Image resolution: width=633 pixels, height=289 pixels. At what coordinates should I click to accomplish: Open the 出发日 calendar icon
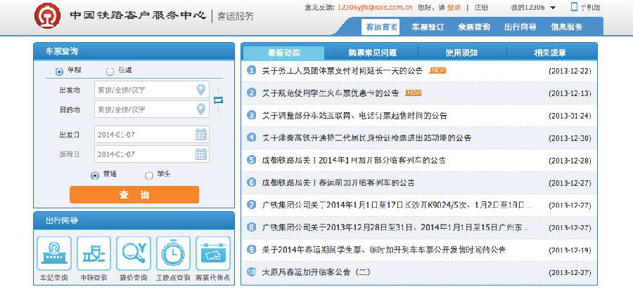point(201,135)
